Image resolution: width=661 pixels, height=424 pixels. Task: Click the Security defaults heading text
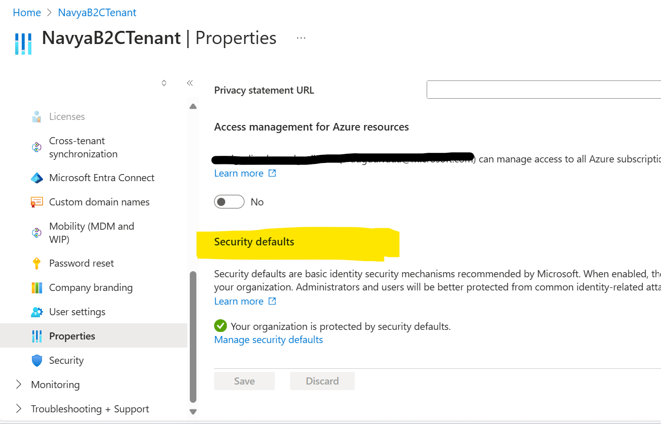tap(254, 242)
